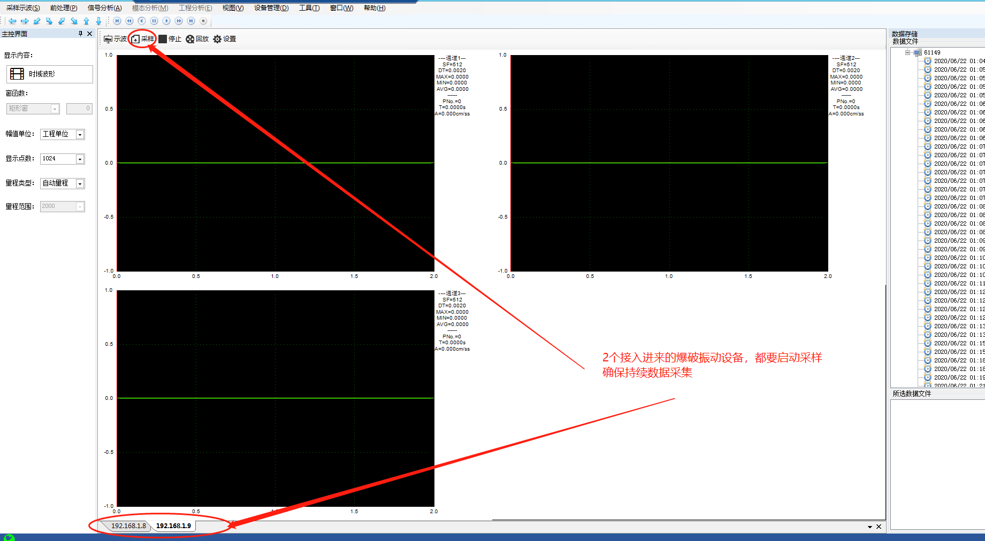Open 回放 playback mode

click(x=197, y=39)
